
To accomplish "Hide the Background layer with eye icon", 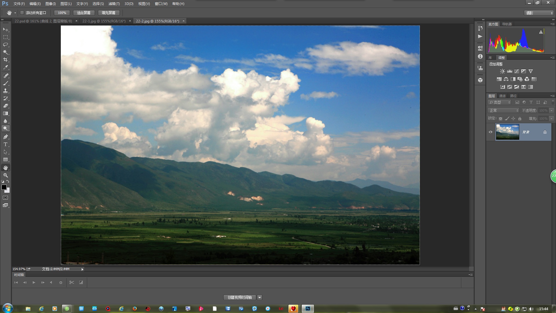I will coord(491,132).
